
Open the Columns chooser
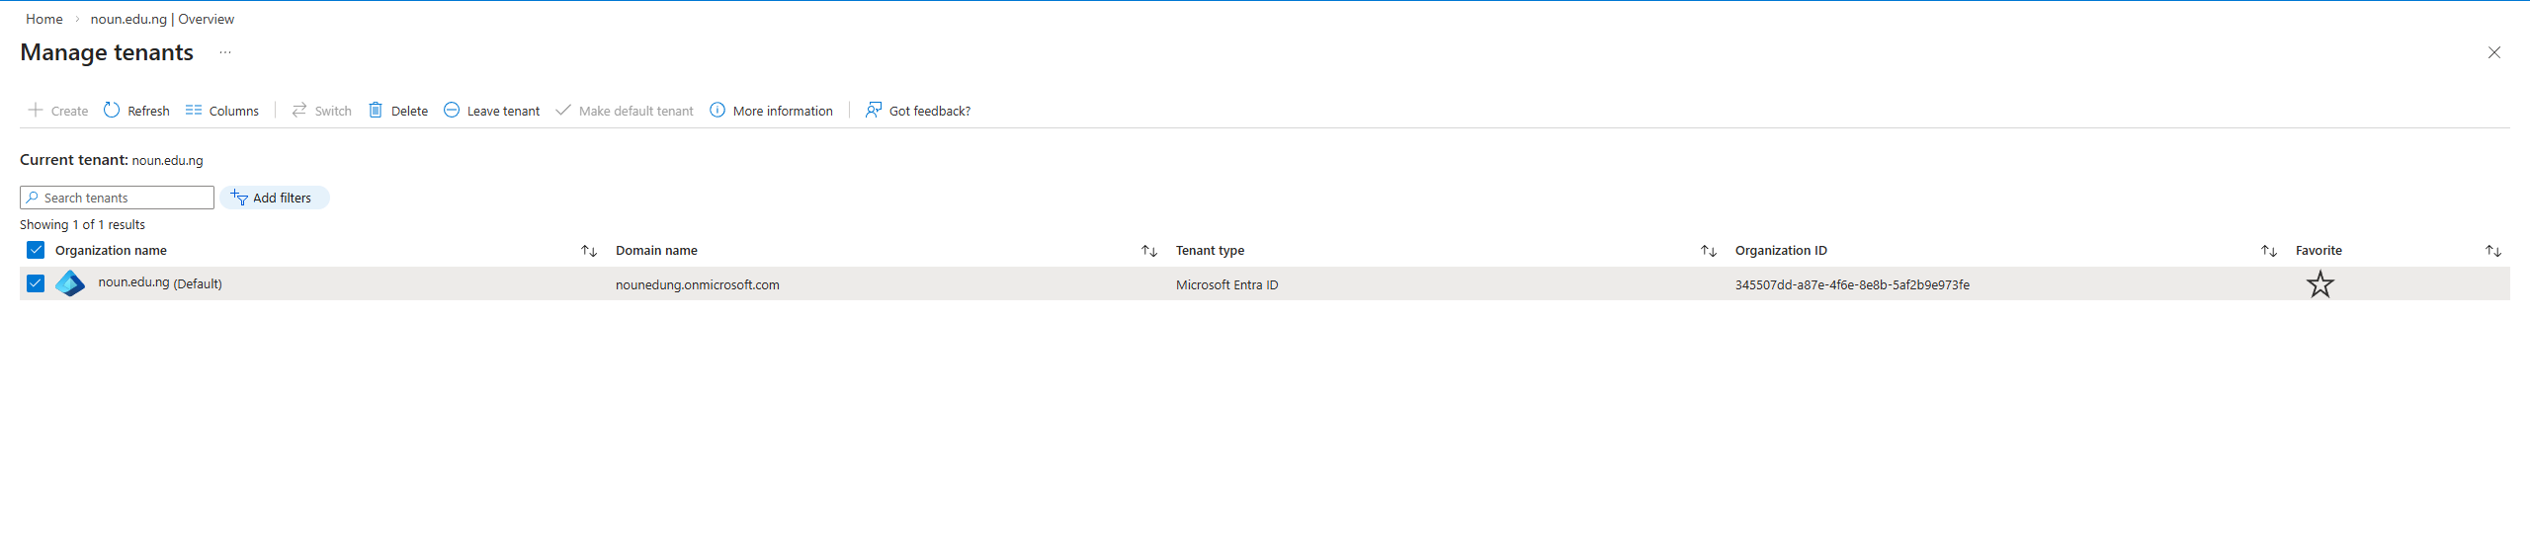pos(222,110)
